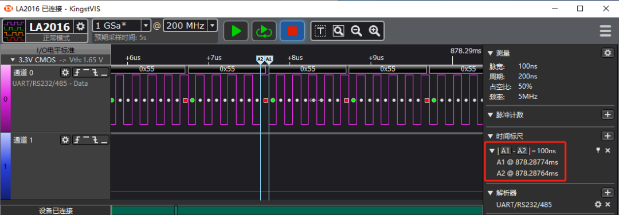Add a new protocol decoder
The image size is (619, 215).
coord(607,193)
